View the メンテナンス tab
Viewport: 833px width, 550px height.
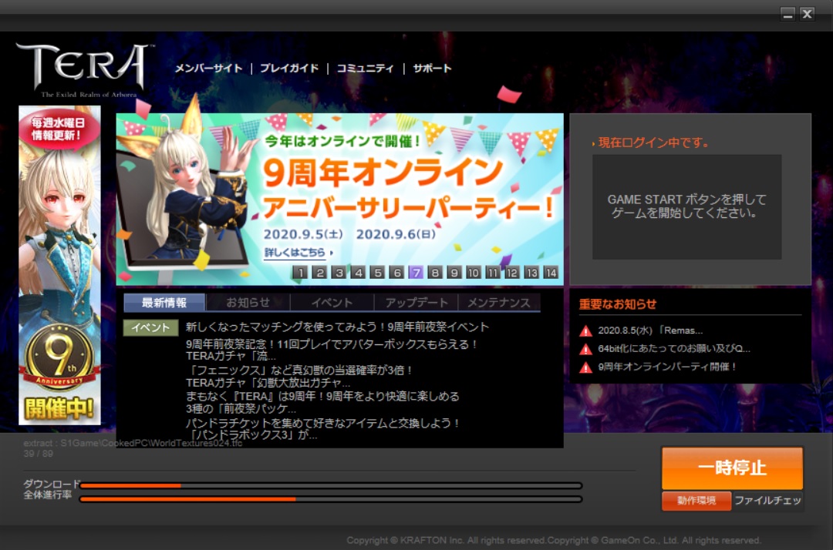coord(499,303)
